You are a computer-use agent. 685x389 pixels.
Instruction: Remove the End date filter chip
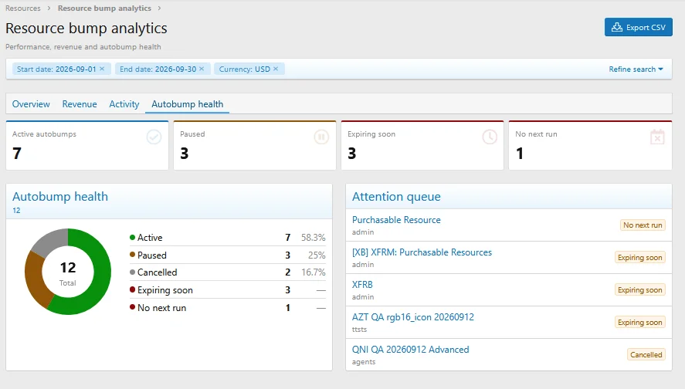point(202,69)
